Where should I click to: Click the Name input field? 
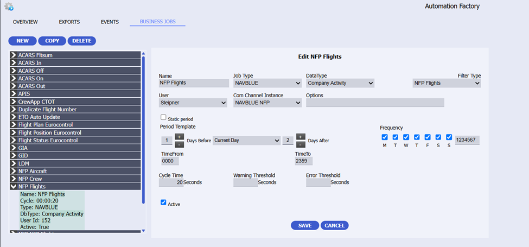194,83
